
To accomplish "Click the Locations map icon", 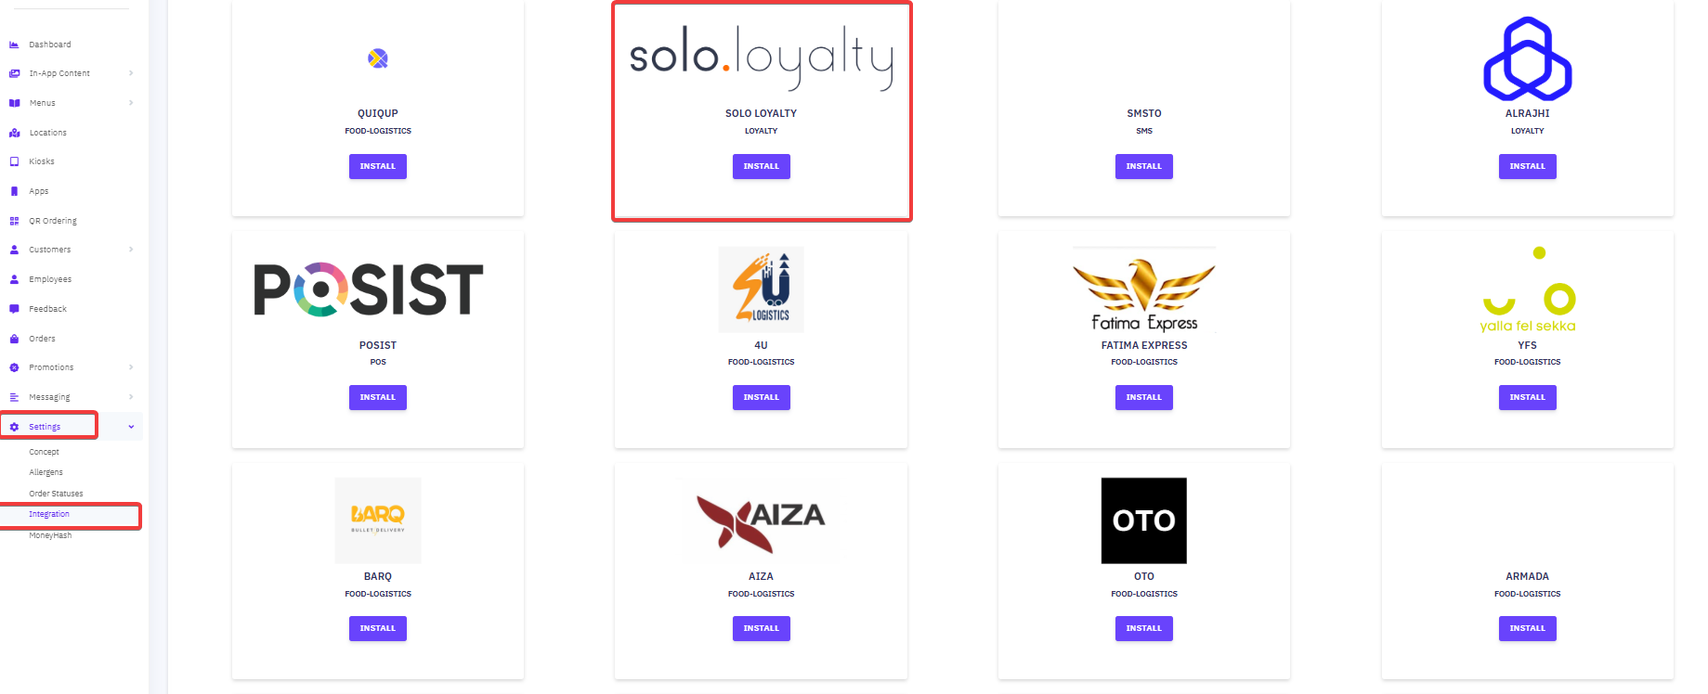I will [14, 133].
